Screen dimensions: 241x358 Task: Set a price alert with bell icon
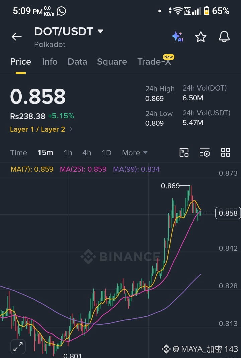tap(224, 37)
